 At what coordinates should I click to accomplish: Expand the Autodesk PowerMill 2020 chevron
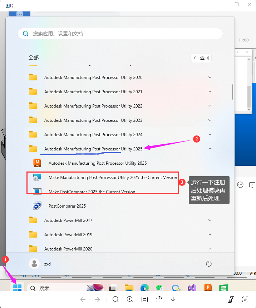(x=210, y=249)
